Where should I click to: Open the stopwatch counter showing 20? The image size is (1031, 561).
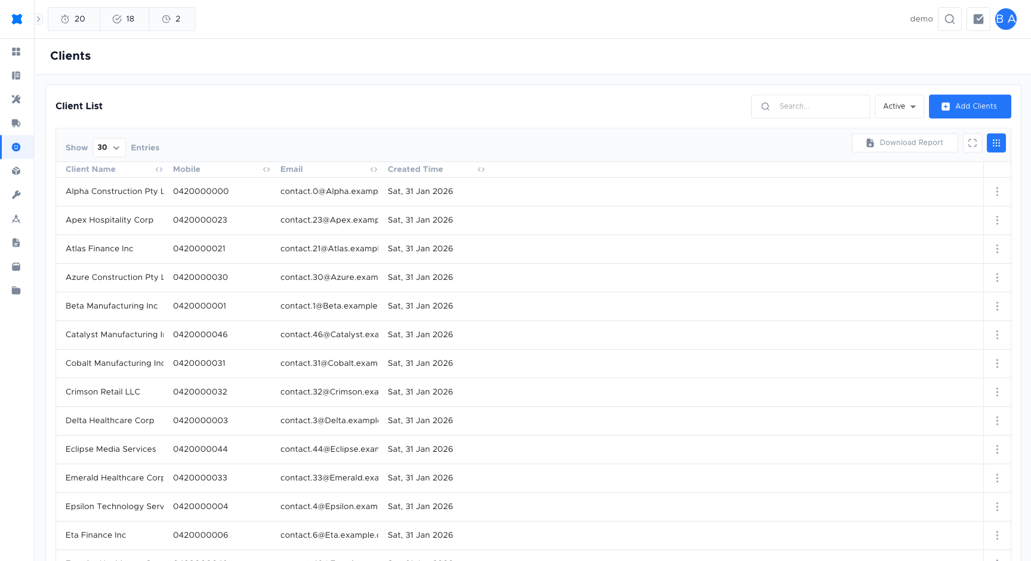pyautogui.click(x=73, y=19)
